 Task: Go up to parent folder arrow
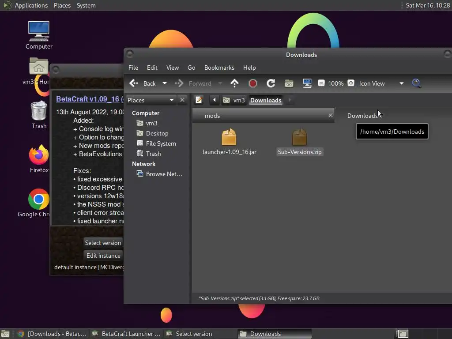(x=235, y=83)
